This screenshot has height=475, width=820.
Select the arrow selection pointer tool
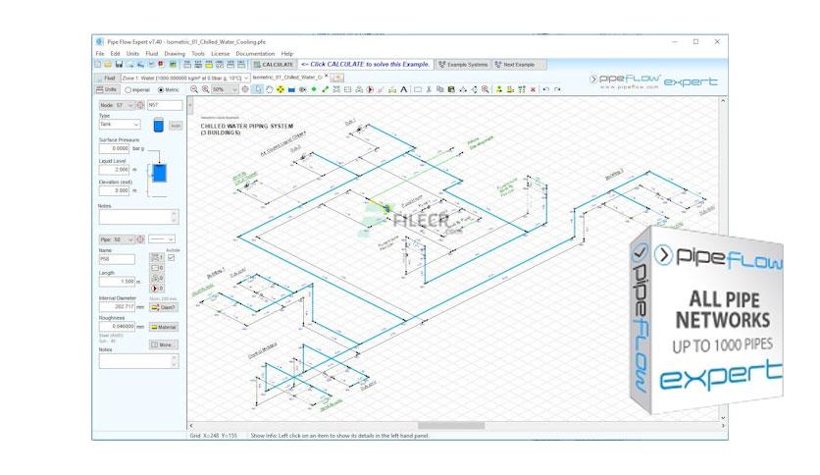click(258, 89)
